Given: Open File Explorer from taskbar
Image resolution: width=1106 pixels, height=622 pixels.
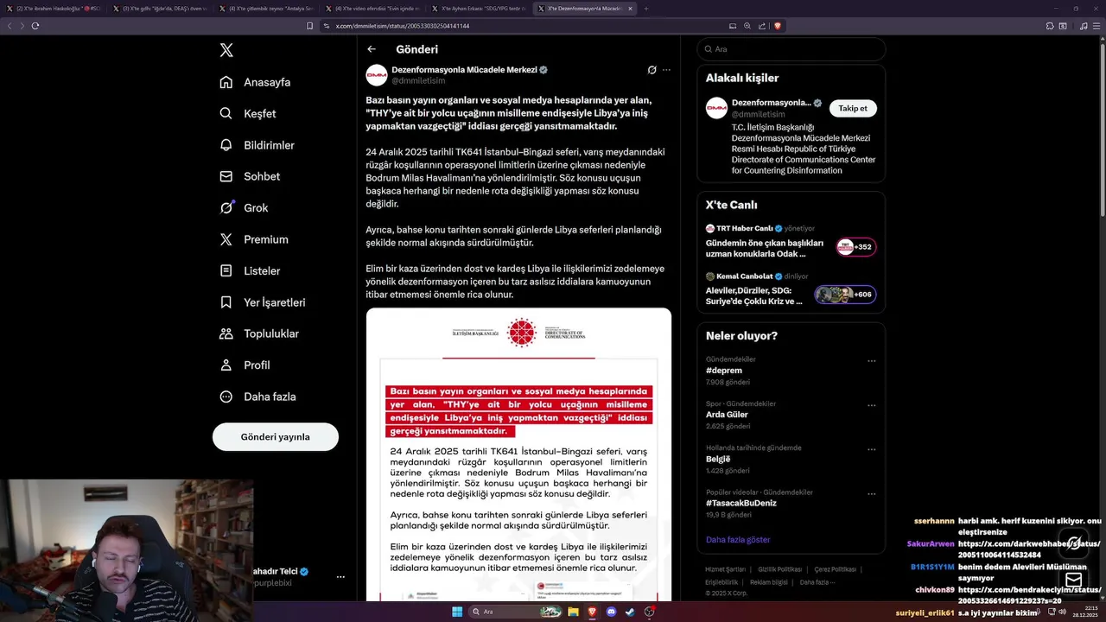Looking at the screenshot, I should 573,612.
